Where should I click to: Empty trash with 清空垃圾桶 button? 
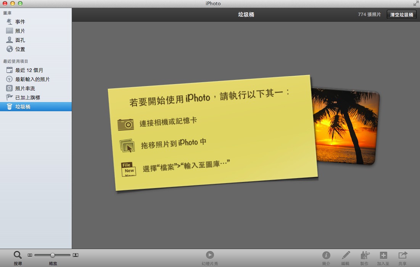(402, 15)
